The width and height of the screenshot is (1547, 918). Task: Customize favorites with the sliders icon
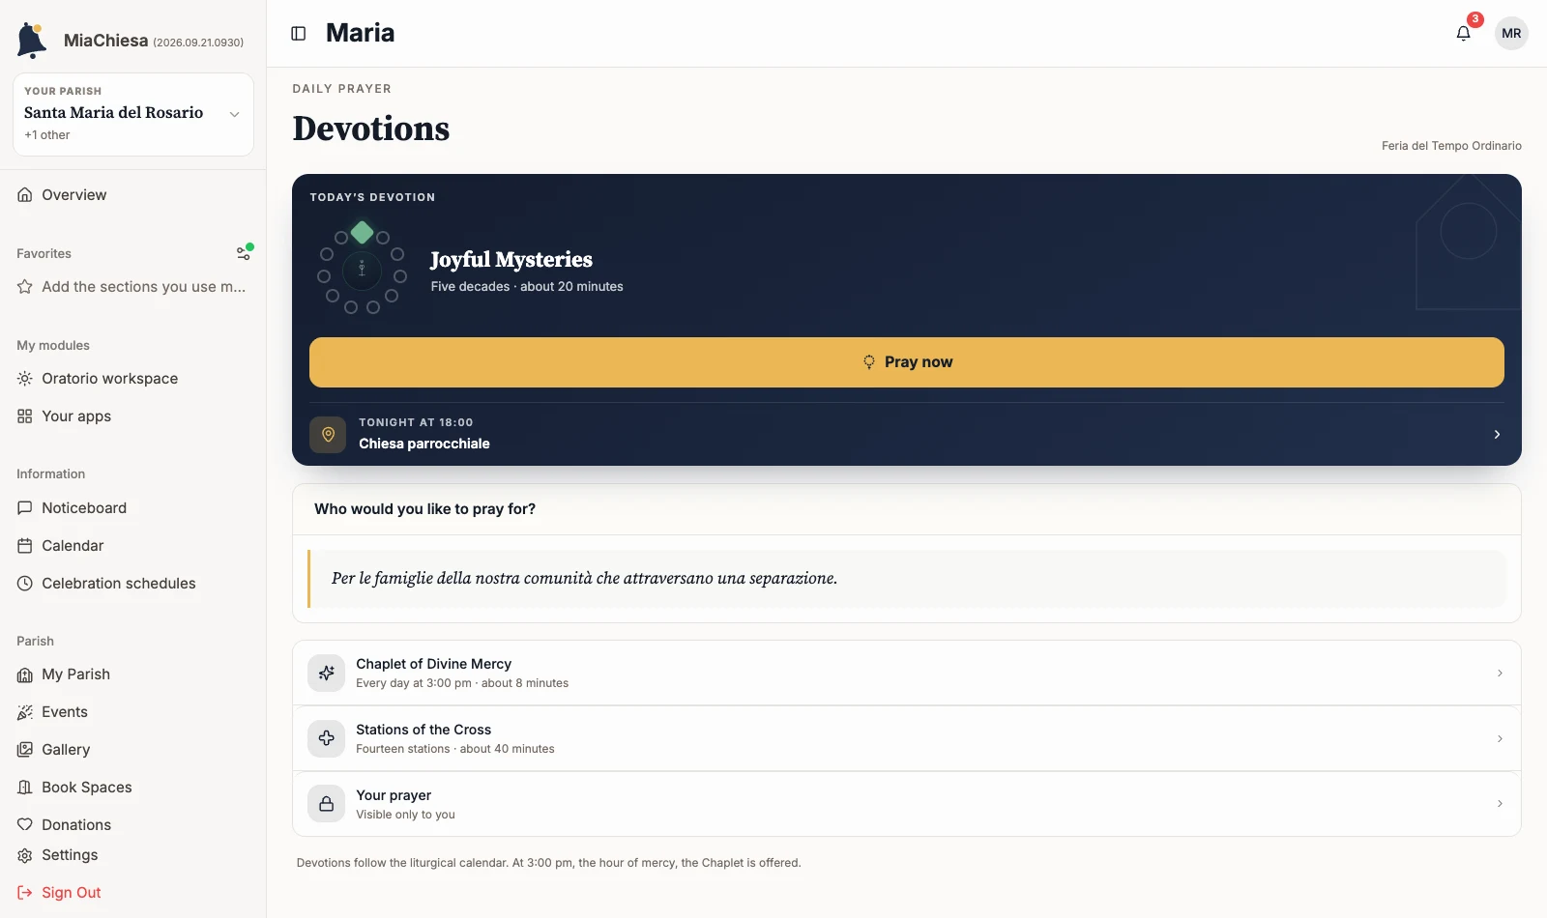pos(244,253)
